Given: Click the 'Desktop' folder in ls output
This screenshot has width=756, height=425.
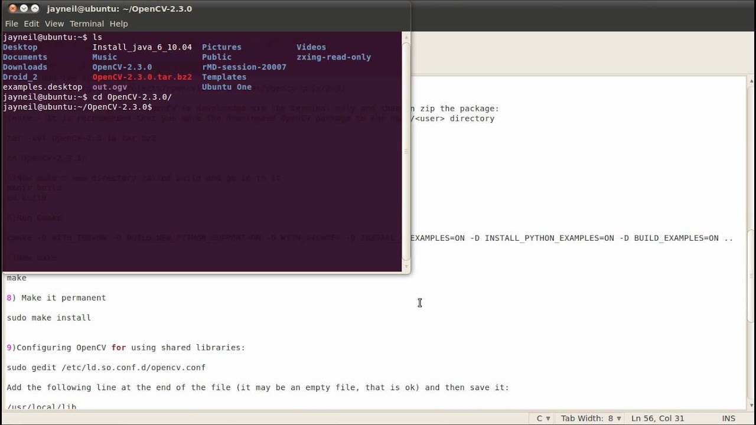Looking at the screenshot, I should coord(20,47).
